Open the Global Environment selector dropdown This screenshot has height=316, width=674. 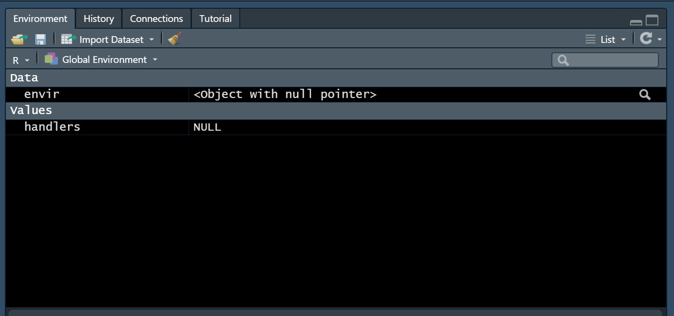tap(155, 59)
